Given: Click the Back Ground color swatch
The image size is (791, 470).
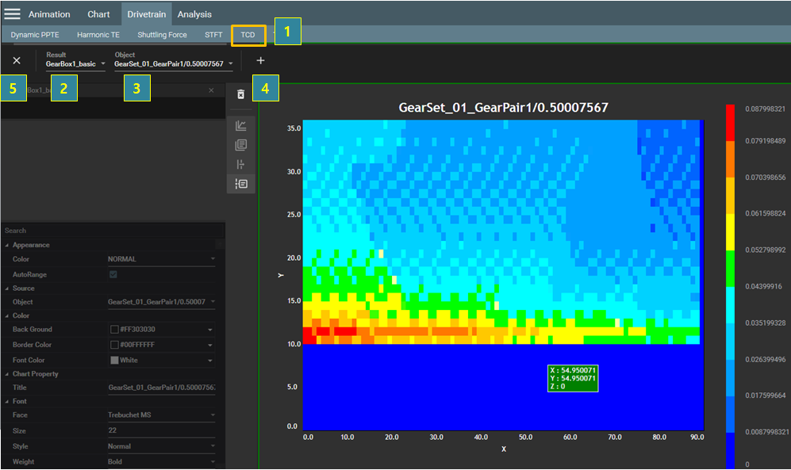Looking at the screenshot, I should 113,329.
